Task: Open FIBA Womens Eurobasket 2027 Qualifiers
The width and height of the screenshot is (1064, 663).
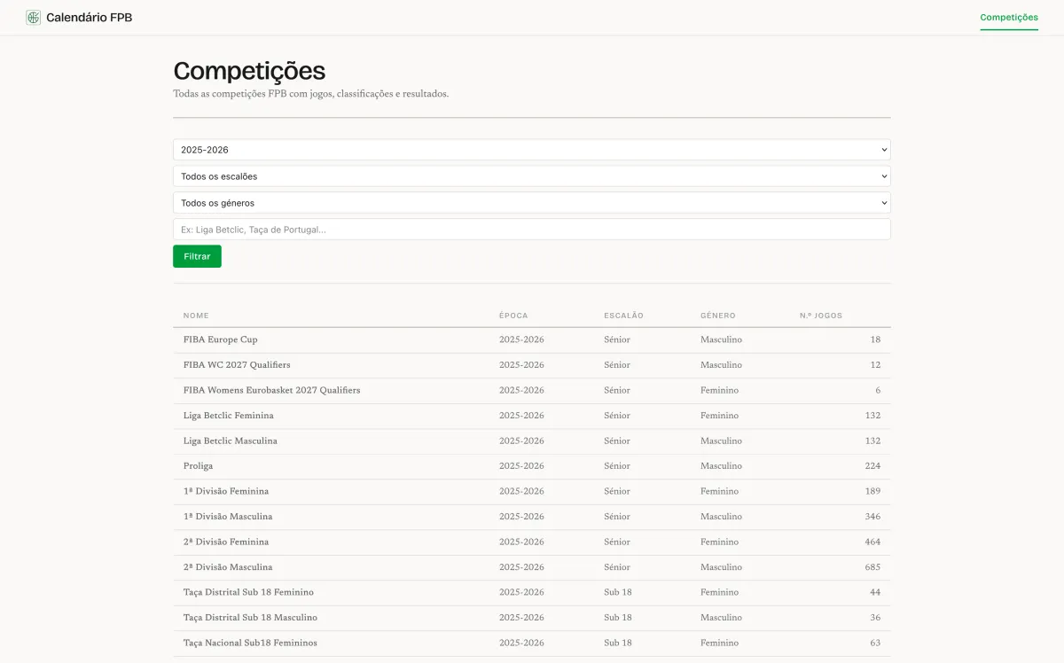Action: point(271,390)
